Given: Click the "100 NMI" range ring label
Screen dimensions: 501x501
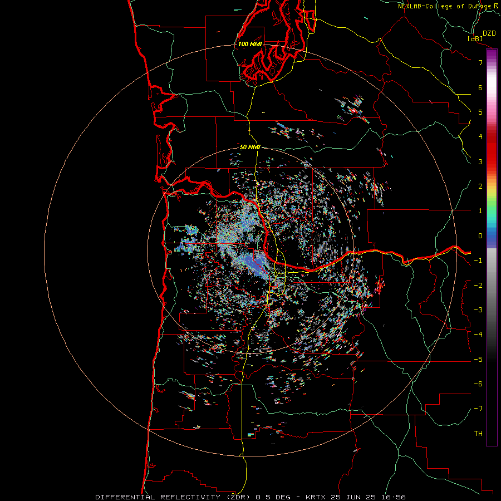Looking at the screenshot, I should pos(250,44).
